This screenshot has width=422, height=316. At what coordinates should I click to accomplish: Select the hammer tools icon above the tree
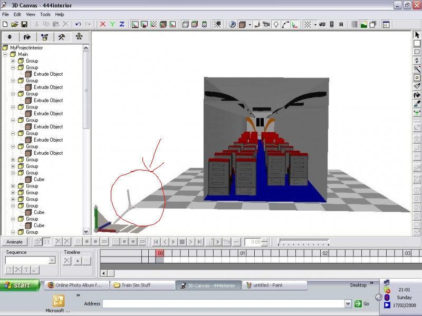click(x=61, y=37)
